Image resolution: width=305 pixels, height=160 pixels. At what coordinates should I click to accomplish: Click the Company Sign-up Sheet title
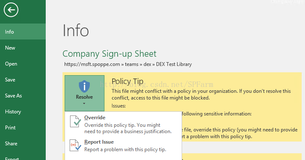[109, 54]
